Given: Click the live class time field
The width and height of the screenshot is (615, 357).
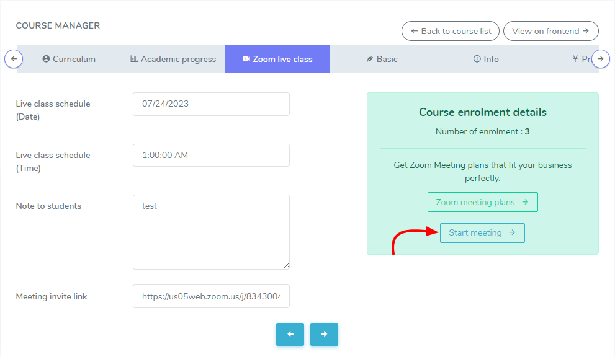Looking at the screenshot, I should click(x=211, y=156).
